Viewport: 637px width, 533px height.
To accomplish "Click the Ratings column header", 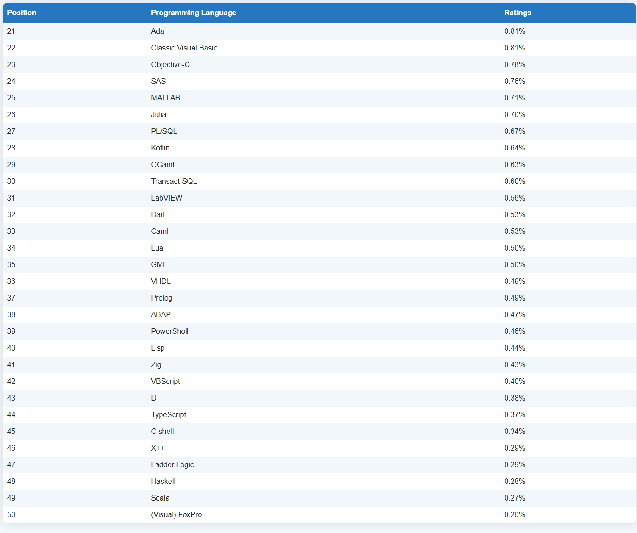I will (x=518, y=13).
